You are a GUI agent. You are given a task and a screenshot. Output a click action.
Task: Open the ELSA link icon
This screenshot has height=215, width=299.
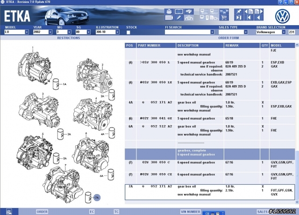(205, 11)
